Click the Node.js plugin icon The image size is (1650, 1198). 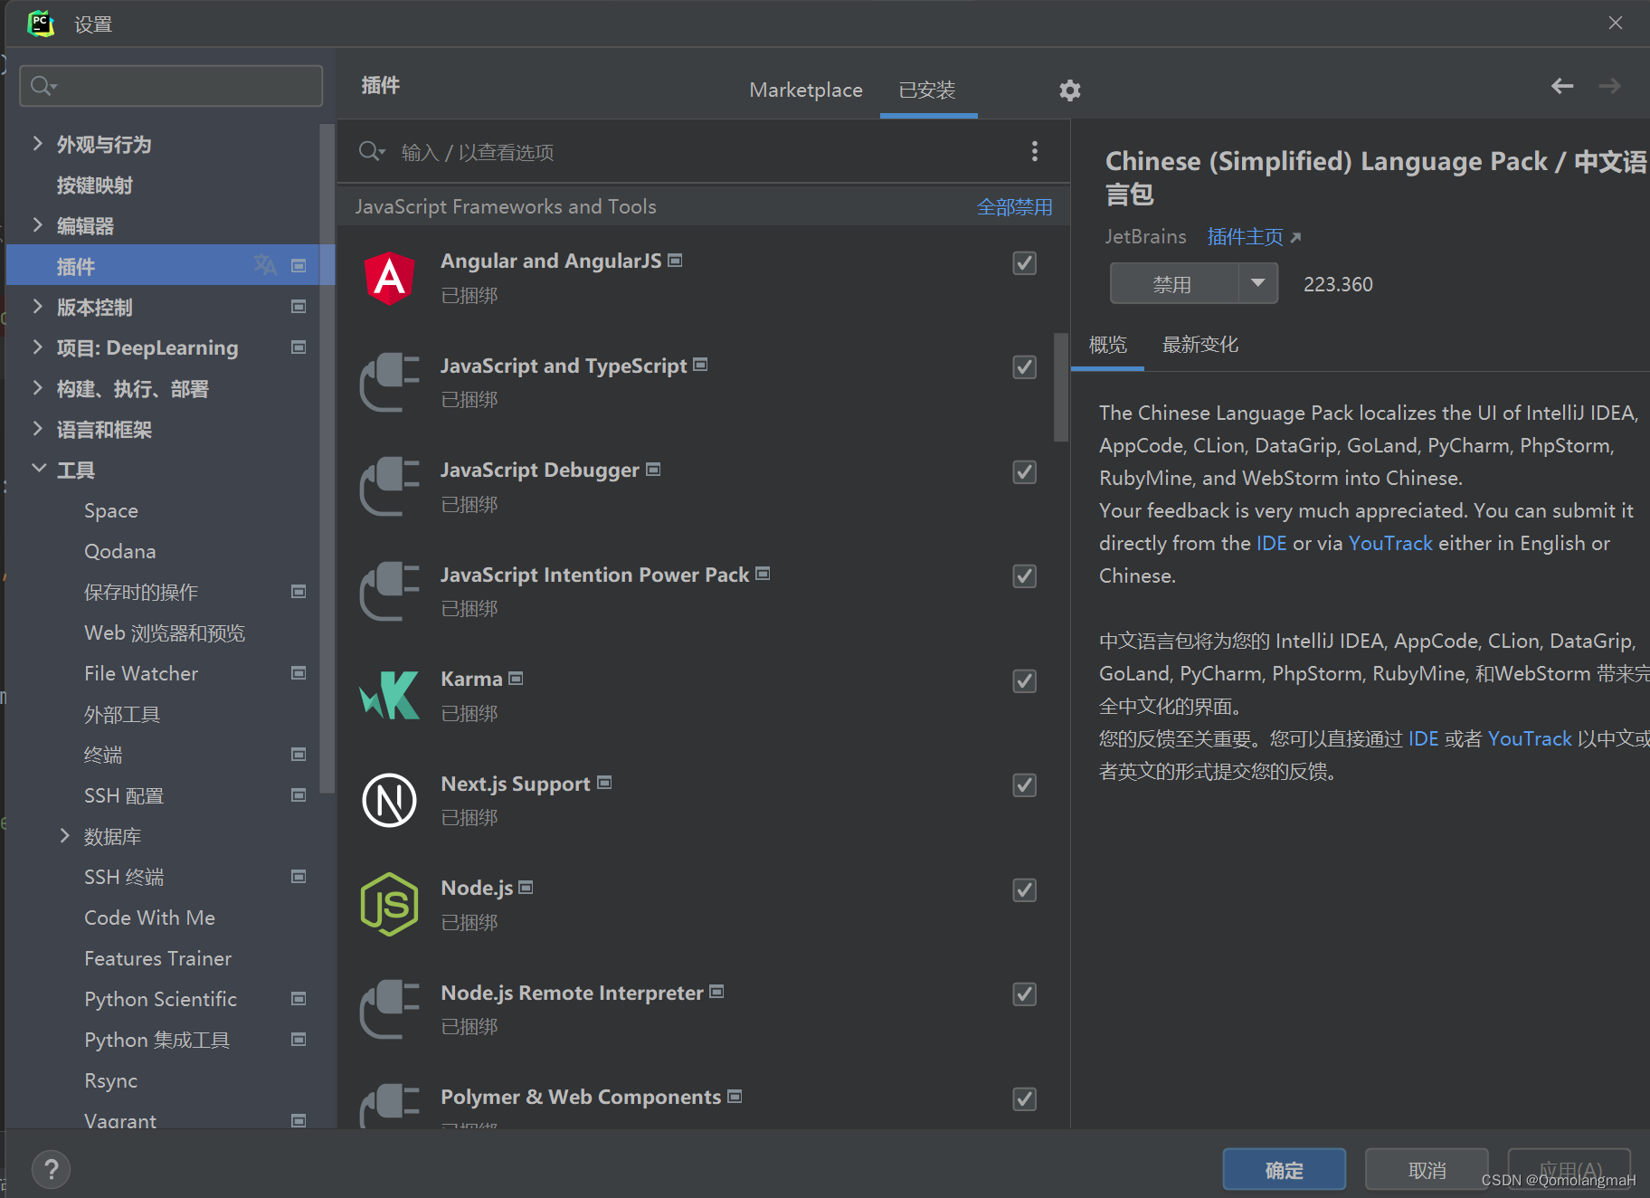pos(389,905)
